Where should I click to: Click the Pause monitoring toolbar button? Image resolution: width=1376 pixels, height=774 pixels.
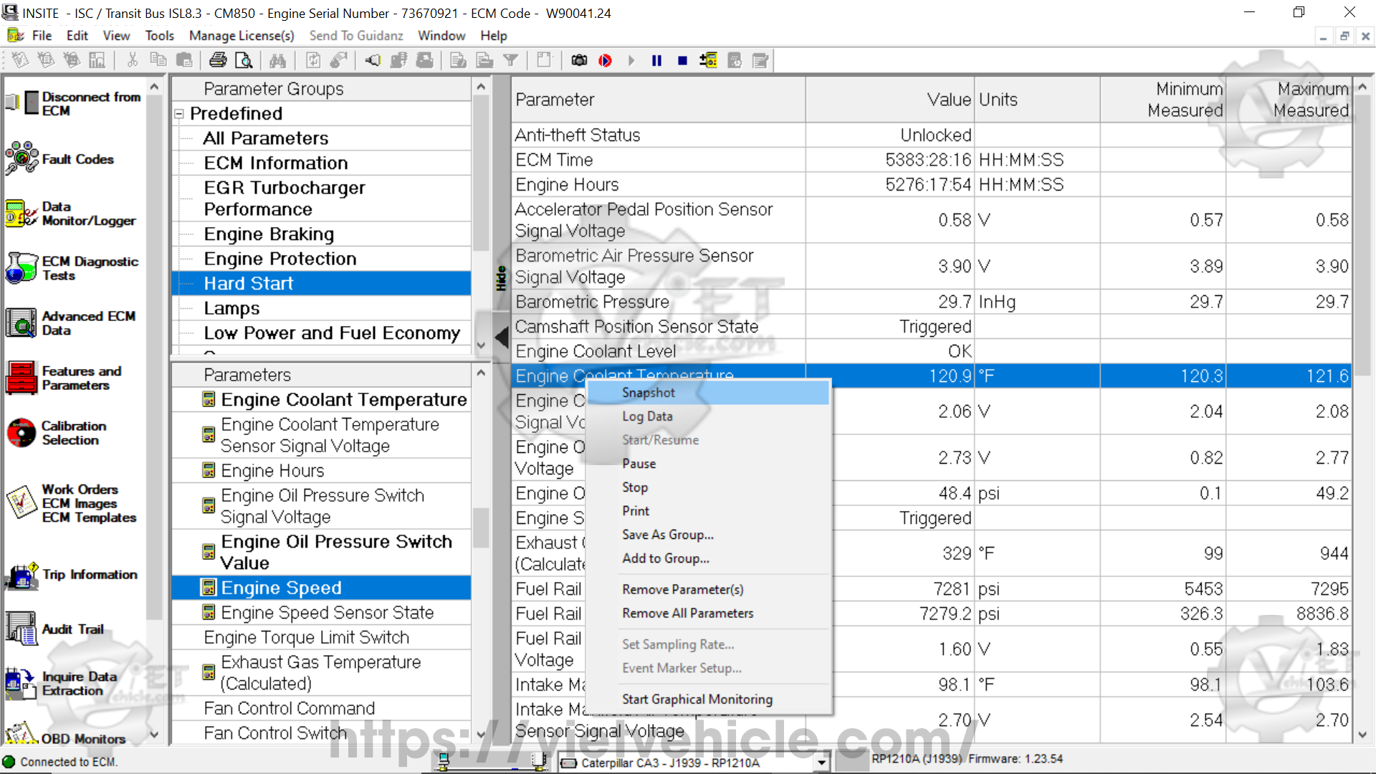656,61
